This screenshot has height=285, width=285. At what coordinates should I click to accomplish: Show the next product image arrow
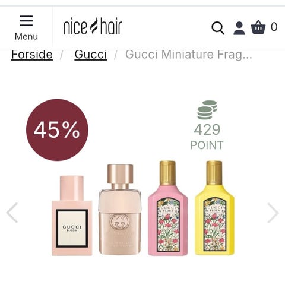tap(273, 213)
